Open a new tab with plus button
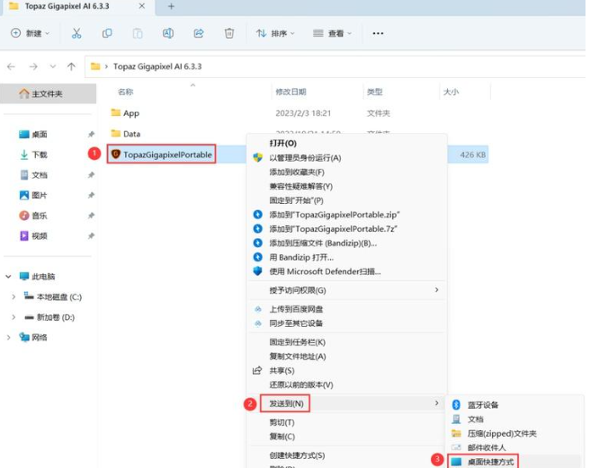This screenshot has height=468, width=590. tap(171, 6)
